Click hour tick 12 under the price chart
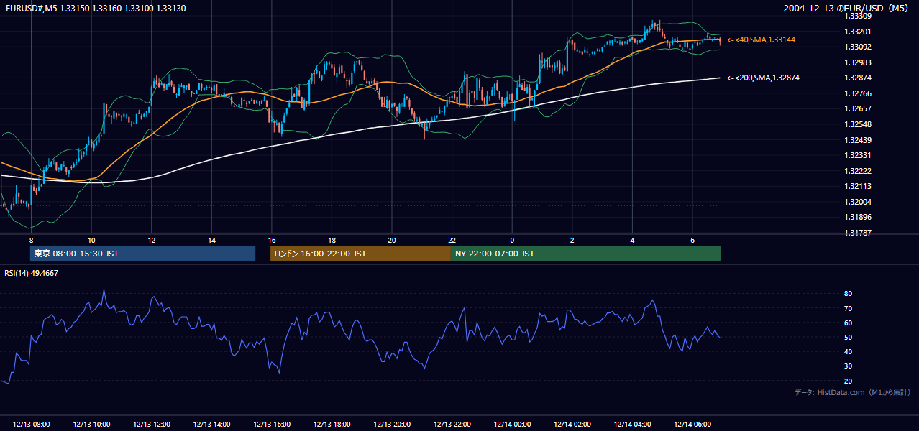This screenshot has height=431, width=919. point(151,240)
